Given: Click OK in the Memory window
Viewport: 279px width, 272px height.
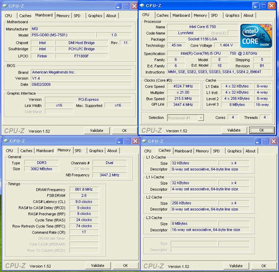Looking at the screenshot, I should tap(125, 266).
